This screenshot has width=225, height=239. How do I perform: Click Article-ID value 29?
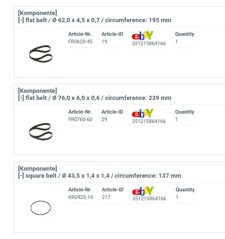point(104,119)
